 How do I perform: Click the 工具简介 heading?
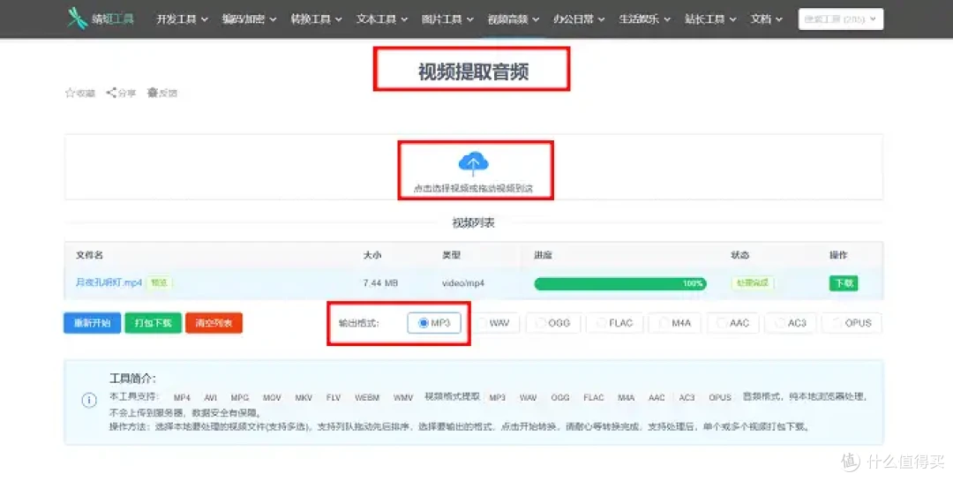(132, 379)
